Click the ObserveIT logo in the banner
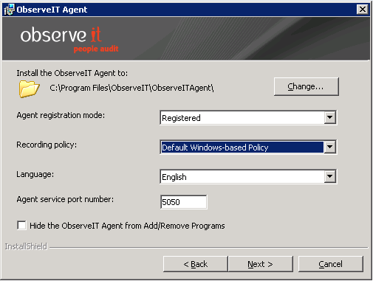373x281 pixels. coord(61,35)
